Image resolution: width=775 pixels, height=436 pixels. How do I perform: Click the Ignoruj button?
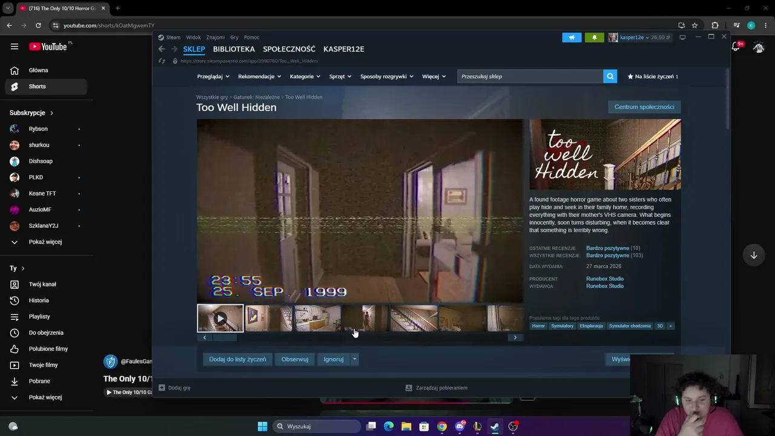334,359
